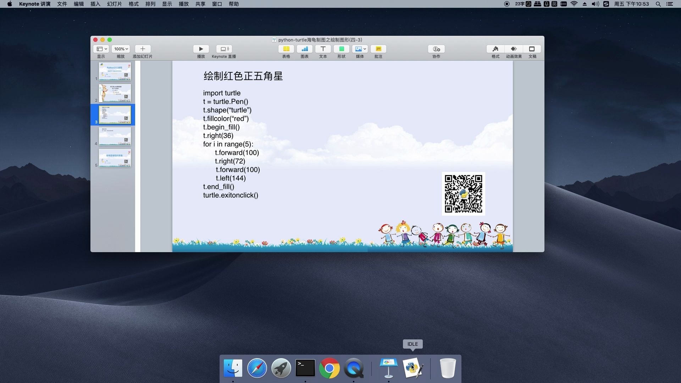Open the 帮助 menu
681x383 pixels.
[234, 4]
